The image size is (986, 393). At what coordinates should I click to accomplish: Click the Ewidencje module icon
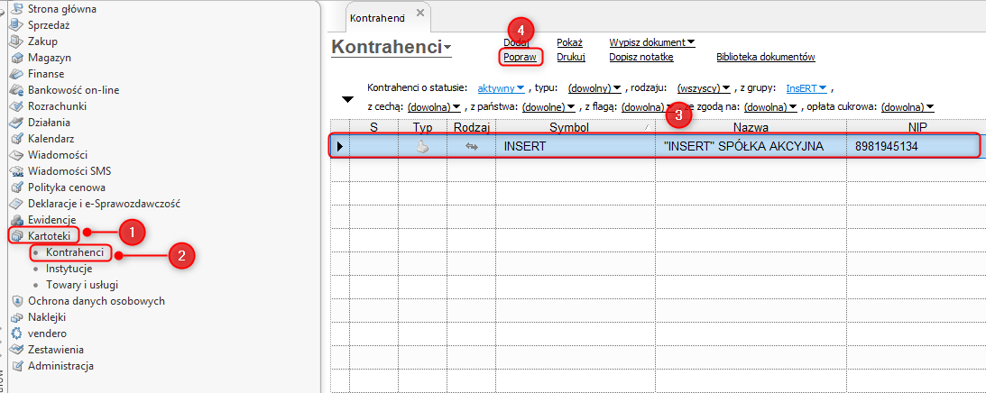point(17,219)
